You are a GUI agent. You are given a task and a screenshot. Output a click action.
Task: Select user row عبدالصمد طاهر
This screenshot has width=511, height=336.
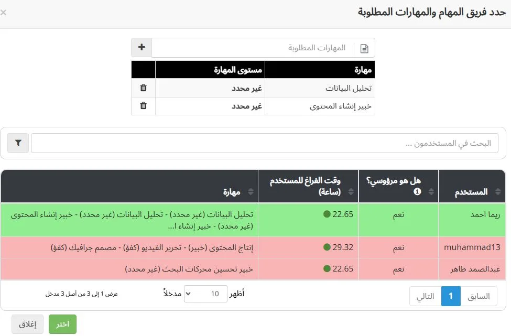[x=253, y=269]
